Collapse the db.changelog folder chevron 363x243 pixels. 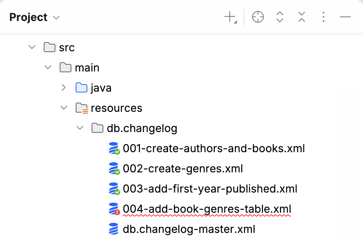[80, 128]
